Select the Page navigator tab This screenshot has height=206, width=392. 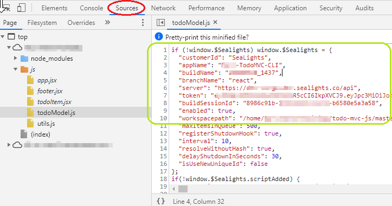click(x=10, y=23)
